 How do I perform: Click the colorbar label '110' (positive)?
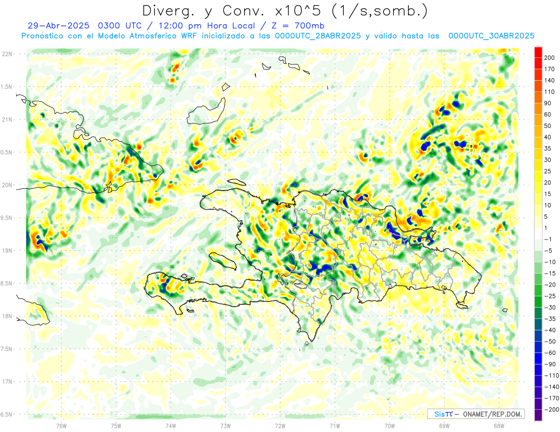coord(550,92)
